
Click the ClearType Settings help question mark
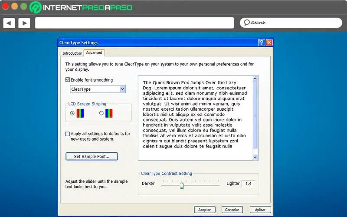point(262,43)
